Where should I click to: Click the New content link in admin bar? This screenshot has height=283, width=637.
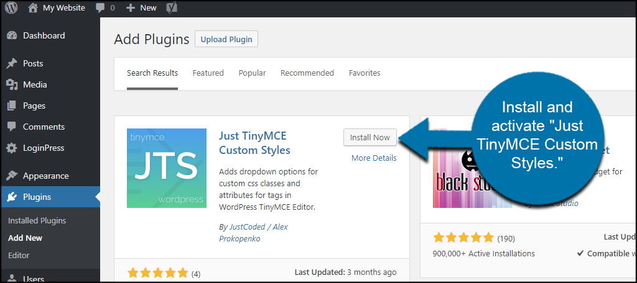(x=148, y=8)
